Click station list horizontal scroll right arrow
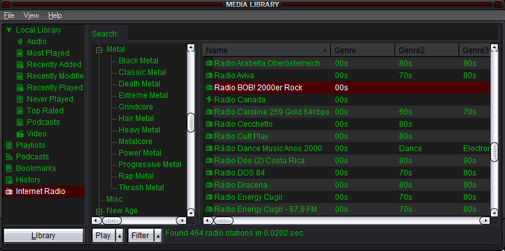Screen dimensions: 505x251 click(484, 221)
